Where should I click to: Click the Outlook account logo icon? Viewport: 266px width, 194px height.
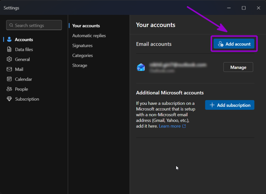141,67
